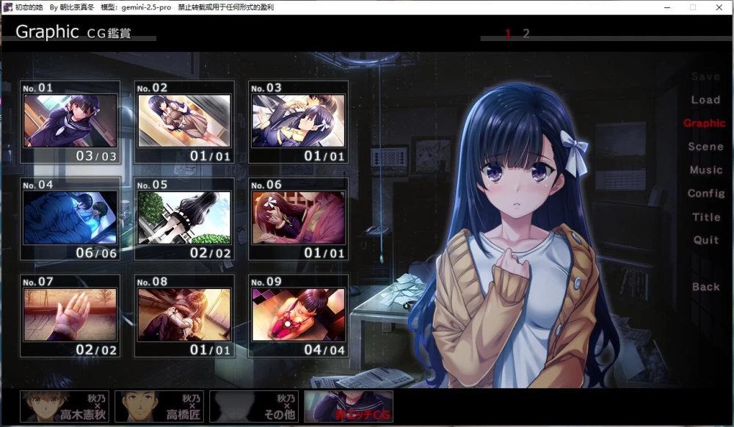This screenshot has width=734, height=427.
Task: Open CG thumbnail No. 06
Action: point(298,219)
